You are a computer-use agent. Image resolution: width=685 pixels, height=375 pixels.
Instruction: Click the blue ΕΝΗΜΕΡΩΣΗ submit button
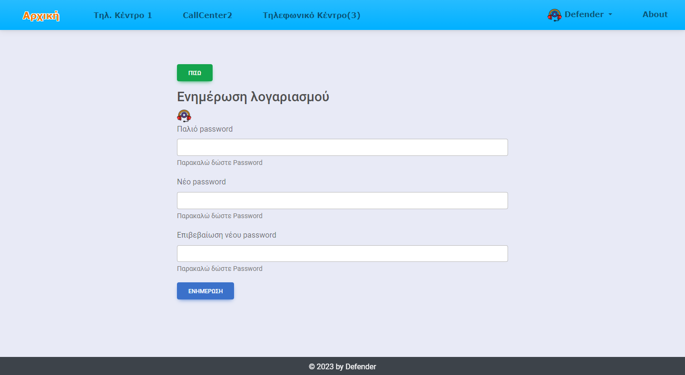pyautogui.click(x=205, y=291)
